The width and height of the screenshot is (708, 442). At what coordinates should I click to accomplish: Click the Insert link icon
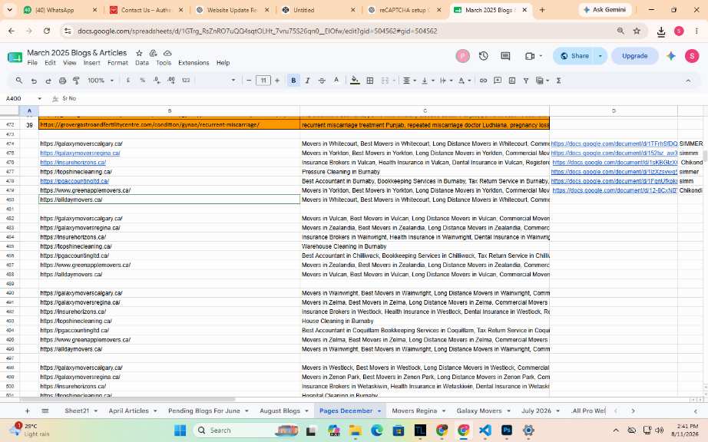[483, 81]
